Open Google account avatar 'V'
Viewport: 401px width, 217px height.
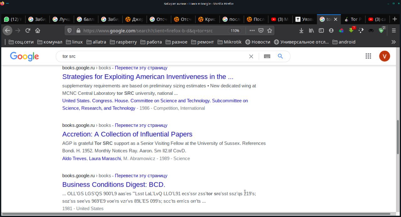point(384,56)
